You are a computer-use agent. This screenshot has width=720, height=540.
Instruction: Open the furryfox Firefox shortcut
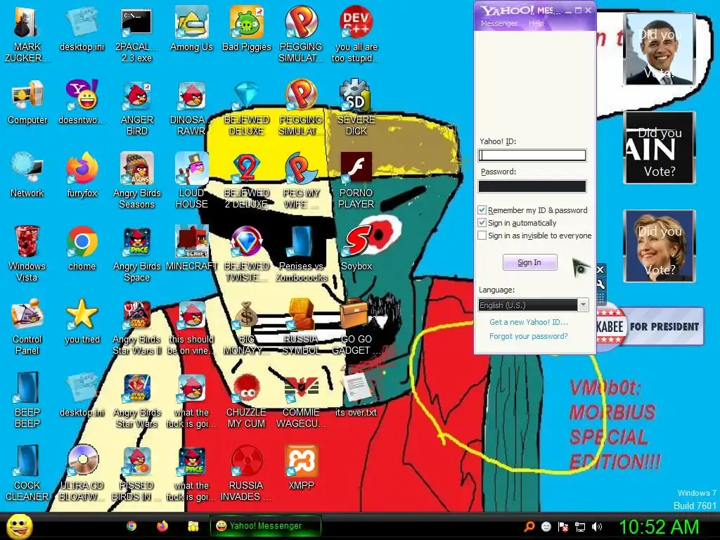[x=82, y=175]
